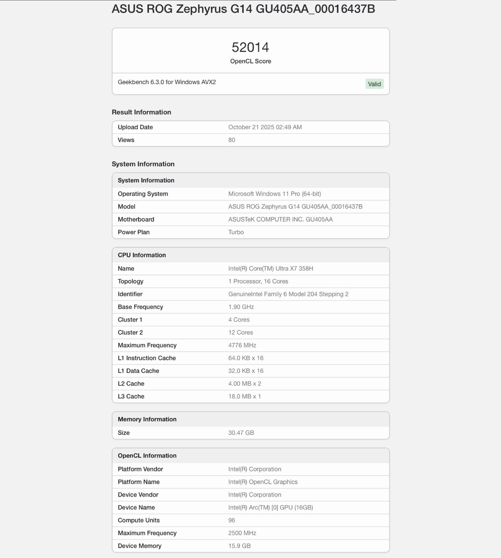Click the ASUS ROG Zephyrus G14 page title

(243, 9)
